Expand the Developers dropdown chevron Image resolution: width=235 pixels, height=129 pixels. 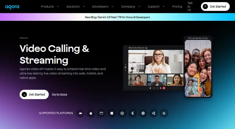click(x=113, y=6)
